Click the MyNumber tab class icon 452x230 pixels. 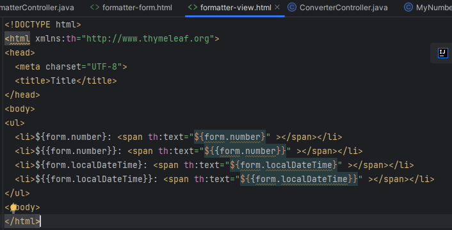point(408,8)
